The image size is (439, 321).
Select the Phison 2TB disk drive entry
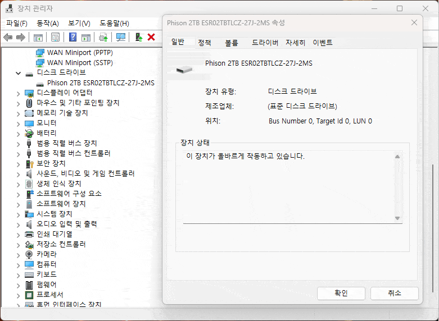tap(100, 82)
